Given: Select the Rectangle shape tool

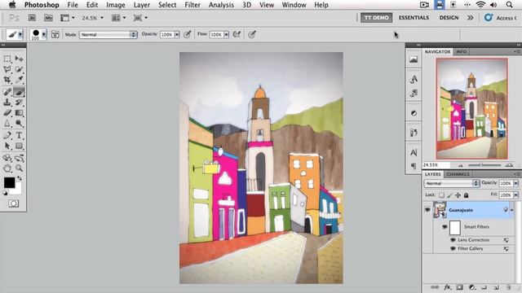Looking at the screenshot, I should pyautogui.click(x=19, y=146).
